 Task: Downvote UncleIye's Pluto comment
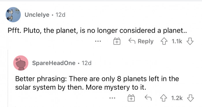pos(190,41)
